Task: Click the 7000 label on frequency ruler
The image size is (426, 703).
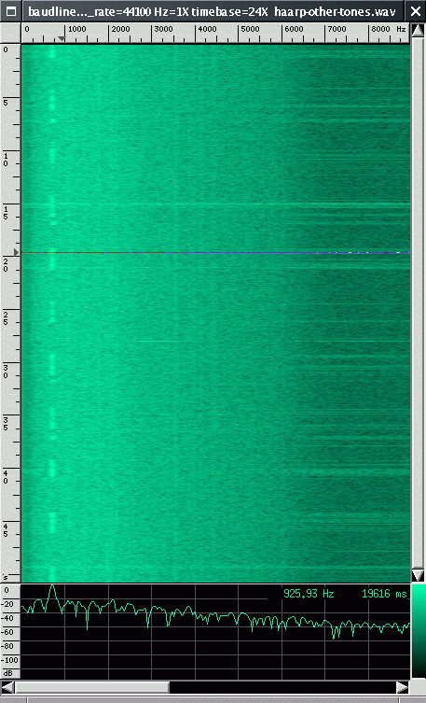Action: tap(337, 29)
